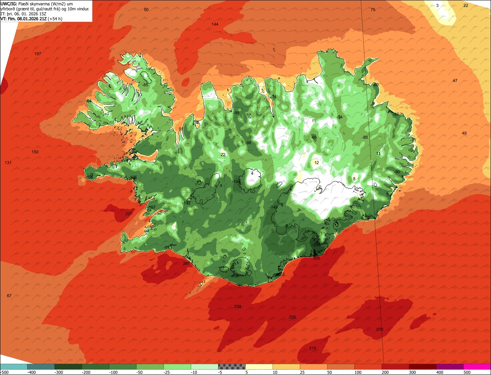Image resolution: width=491 pixels, height=375 pixels.
Task: Click the map value '150'
Action: click(35, 152)
